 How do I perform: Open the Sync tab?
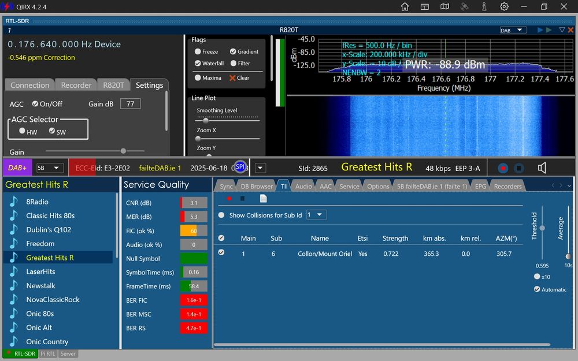(226, 187)
